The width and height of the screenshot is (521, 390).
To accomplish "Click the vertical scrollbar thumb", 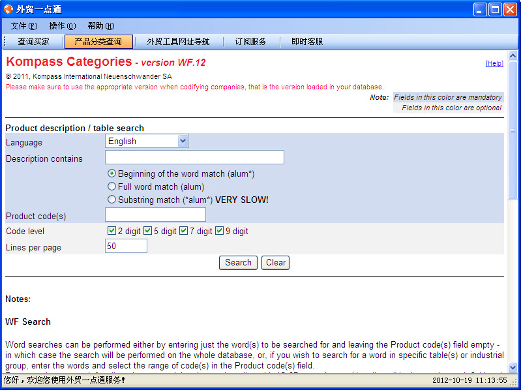I will coord(513,130).
